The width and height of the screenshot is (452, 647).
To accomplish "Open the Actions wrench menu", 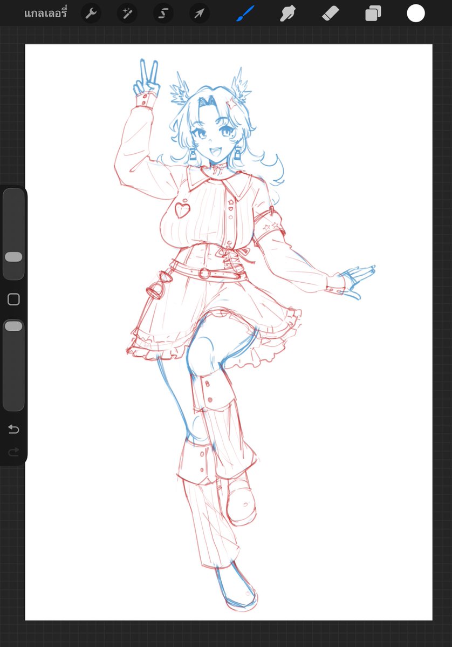I will pos(91,13).
